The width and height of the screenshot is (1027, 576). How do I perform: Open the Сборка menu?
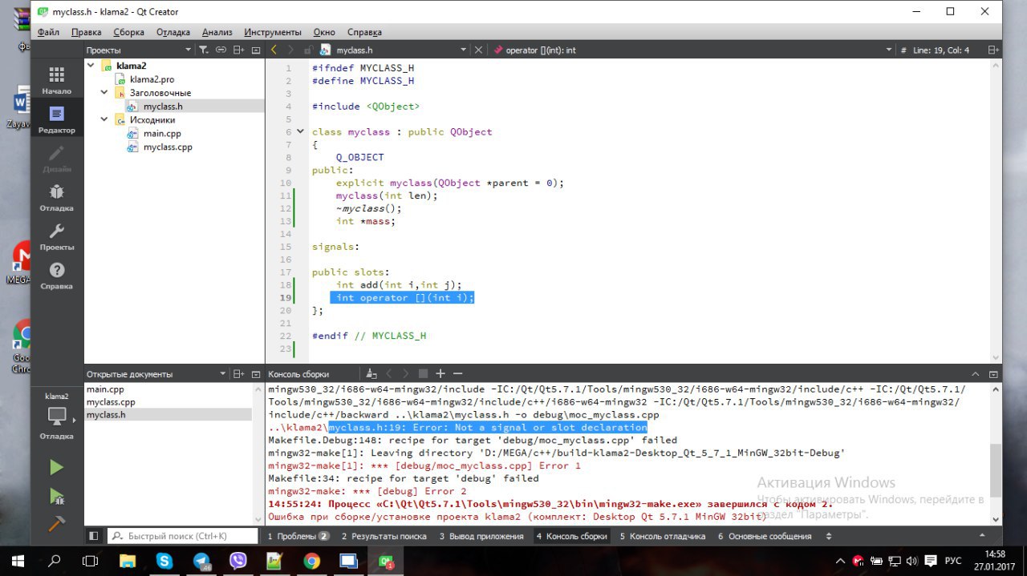tap(128, 32)
